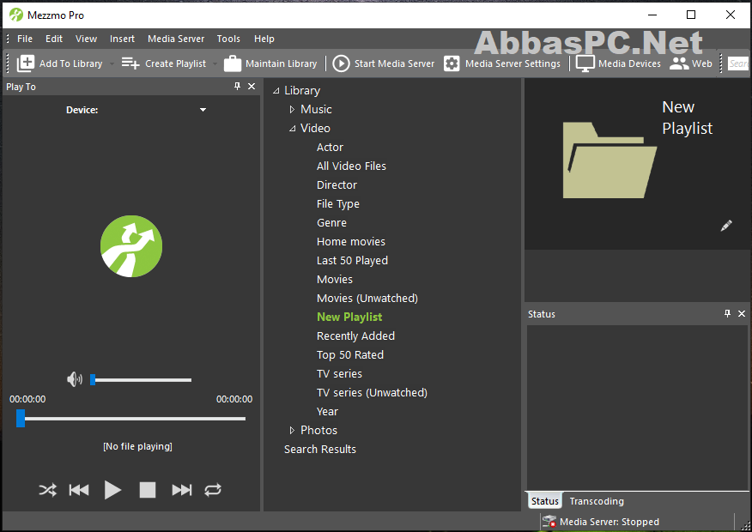Screen dimensions: 752x532
Task: Select File Type in the tree
Action: 337,203
